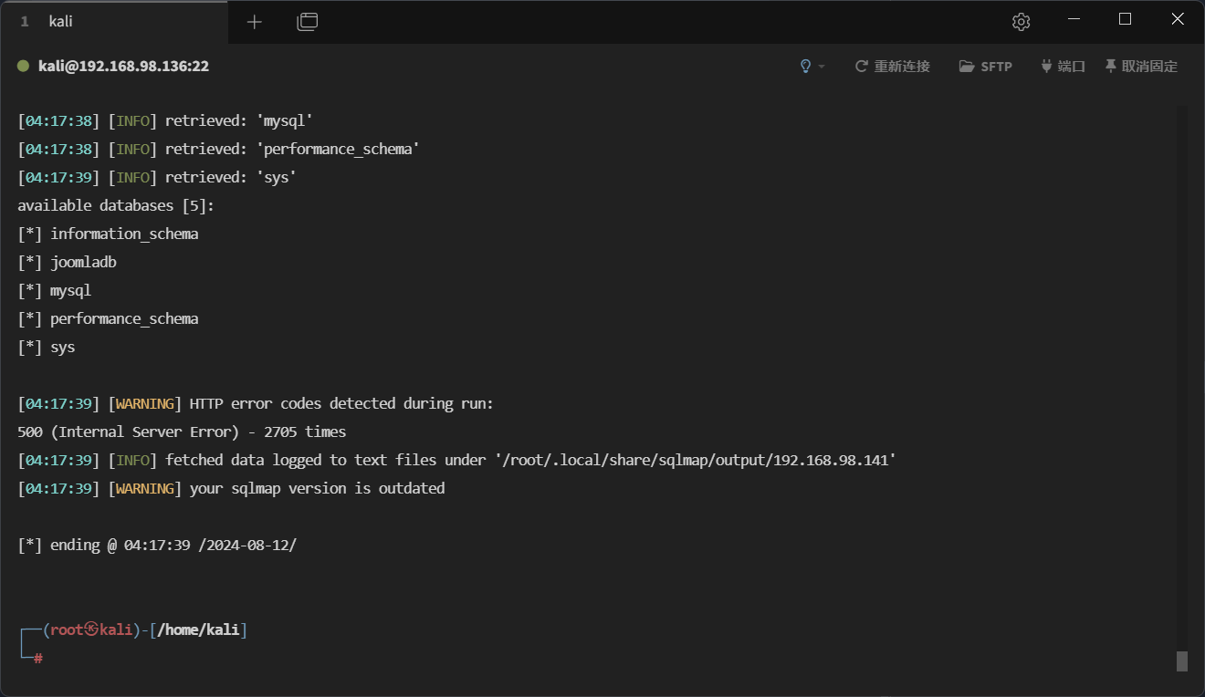Click 'available databases [5]:' line

click(x=116, y=205)
